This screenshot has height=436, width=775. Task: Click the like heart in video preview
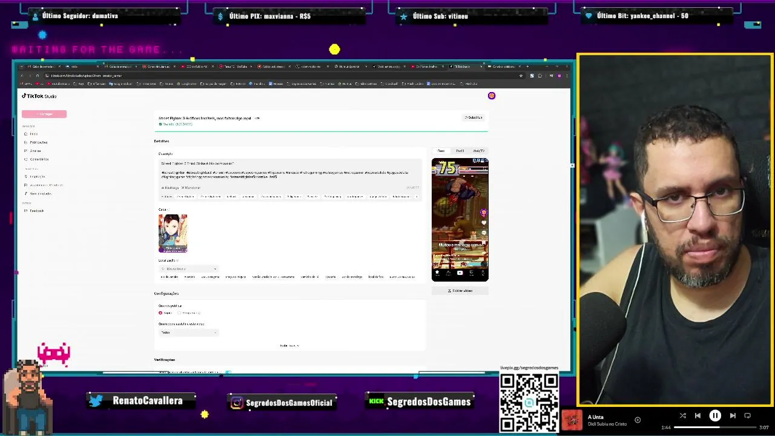pyautogui.click(x=484, y=223)
